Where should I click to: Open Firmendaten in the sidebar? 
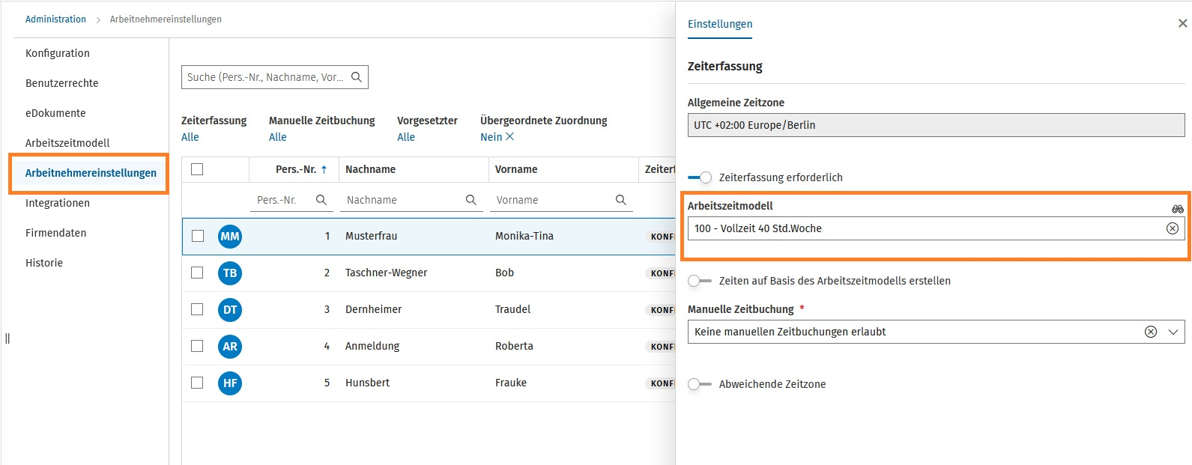click(56, 233)
